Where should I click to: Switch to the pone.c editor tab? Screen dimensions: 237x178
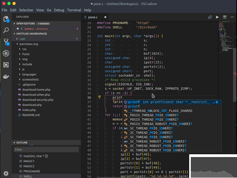click(95, 17)
